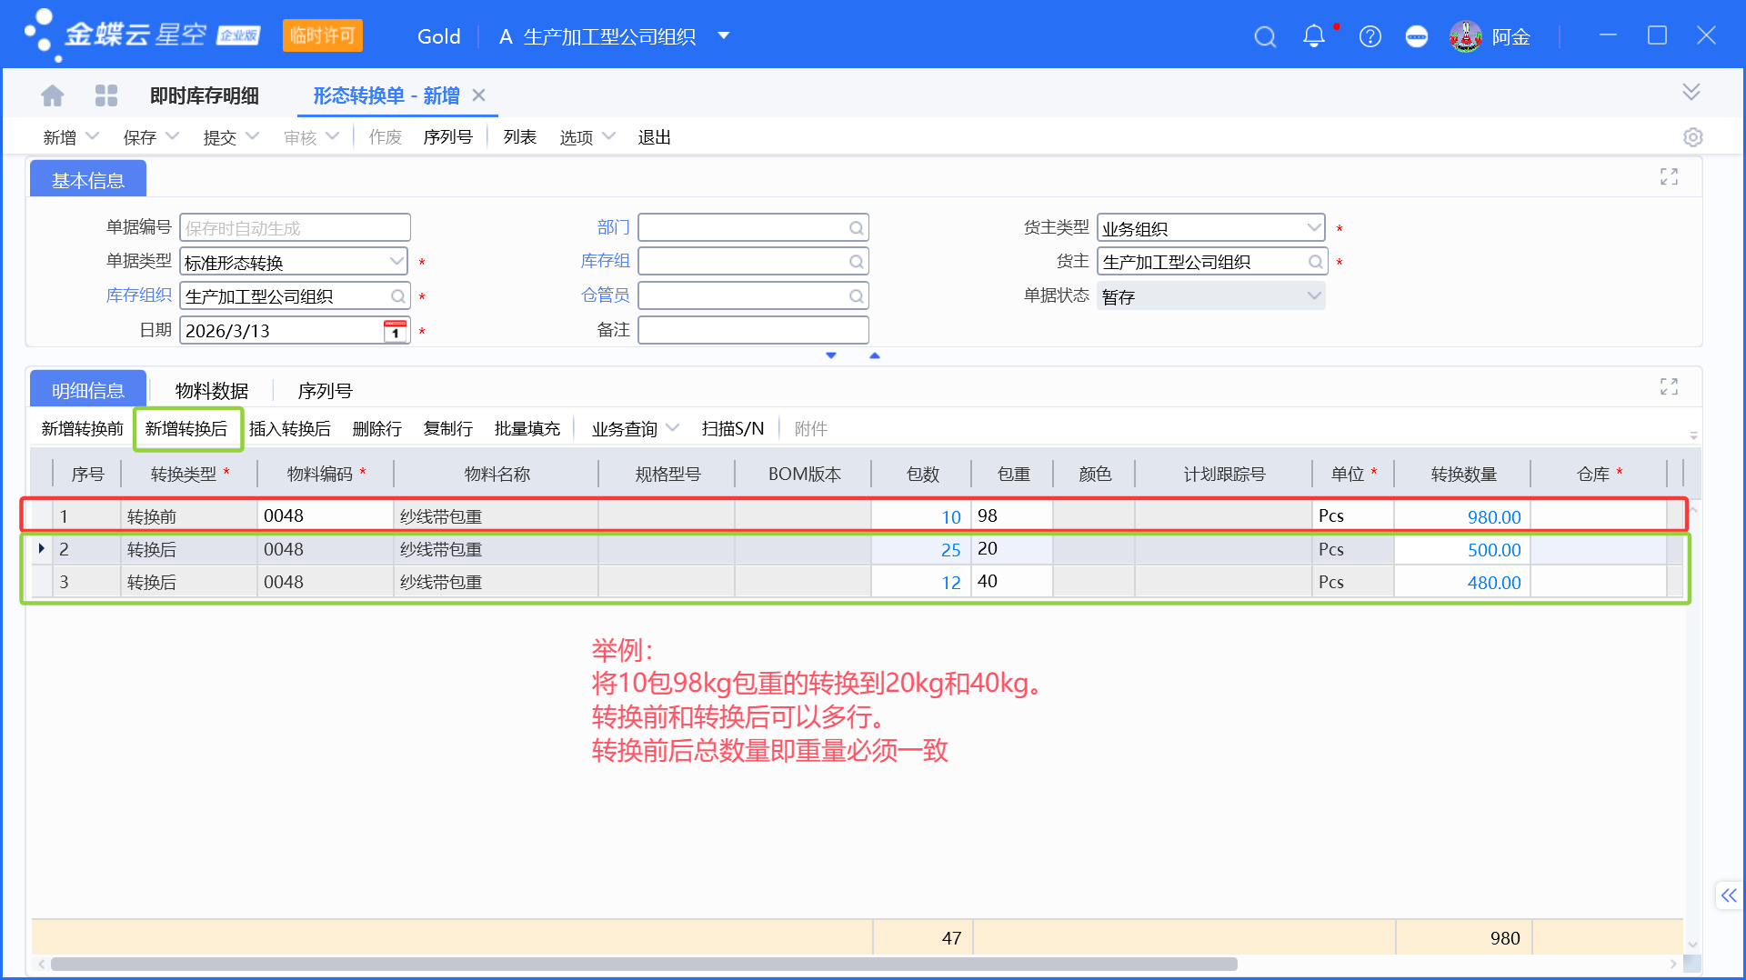Open the calendar picker for the 日期 field
This screenshot has height=980, width=1746.
click(x=394, y=330)
